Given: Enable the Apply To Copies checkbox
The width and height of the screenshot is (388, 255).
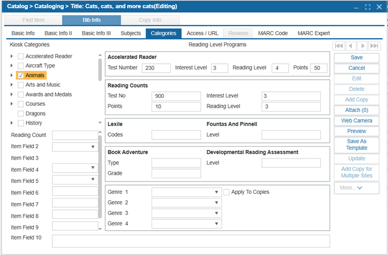Looking at the screenshot, I should [226, 192].
